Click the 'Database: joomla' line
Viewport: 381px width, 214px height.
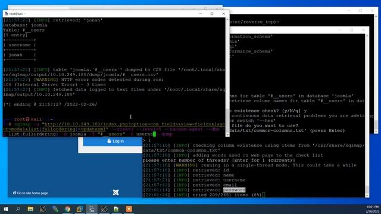coord(25,25)
